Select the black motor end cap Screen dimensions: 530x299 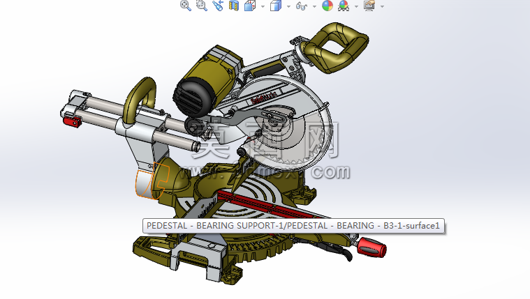(193, 96)
